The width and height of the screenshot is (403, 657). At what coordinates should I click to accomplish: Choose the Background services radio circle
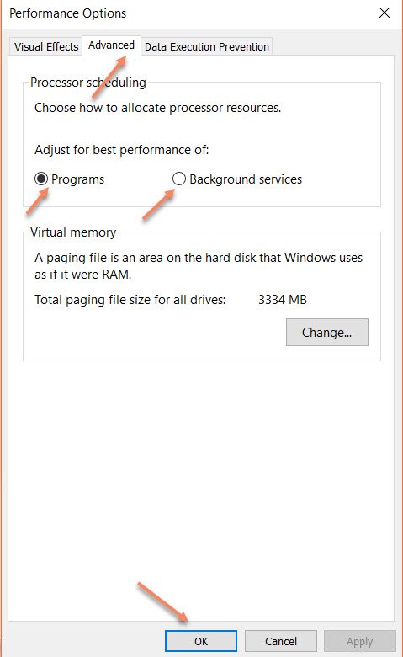(178, 179)
